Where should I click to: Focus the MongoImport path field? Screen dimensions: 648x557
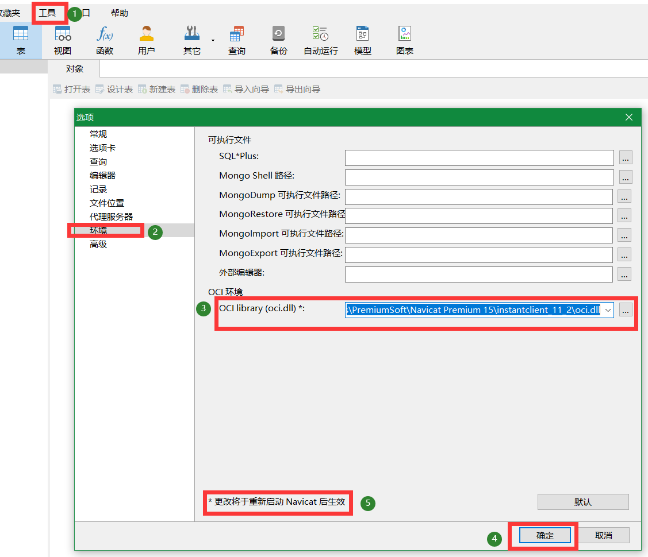(x=479, y=235)
